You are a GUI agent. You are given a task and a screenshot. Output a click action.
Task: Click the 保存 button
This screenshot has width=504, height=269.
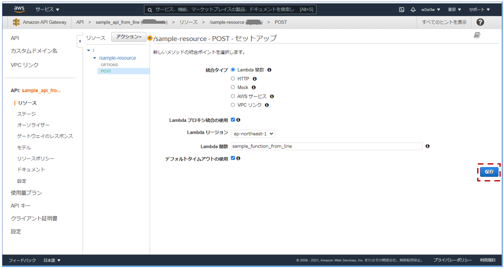click(489, 172)
